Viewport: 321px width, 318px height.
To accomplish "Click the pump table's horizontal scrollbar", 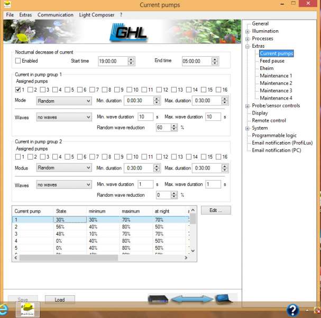I will (100, 258).
